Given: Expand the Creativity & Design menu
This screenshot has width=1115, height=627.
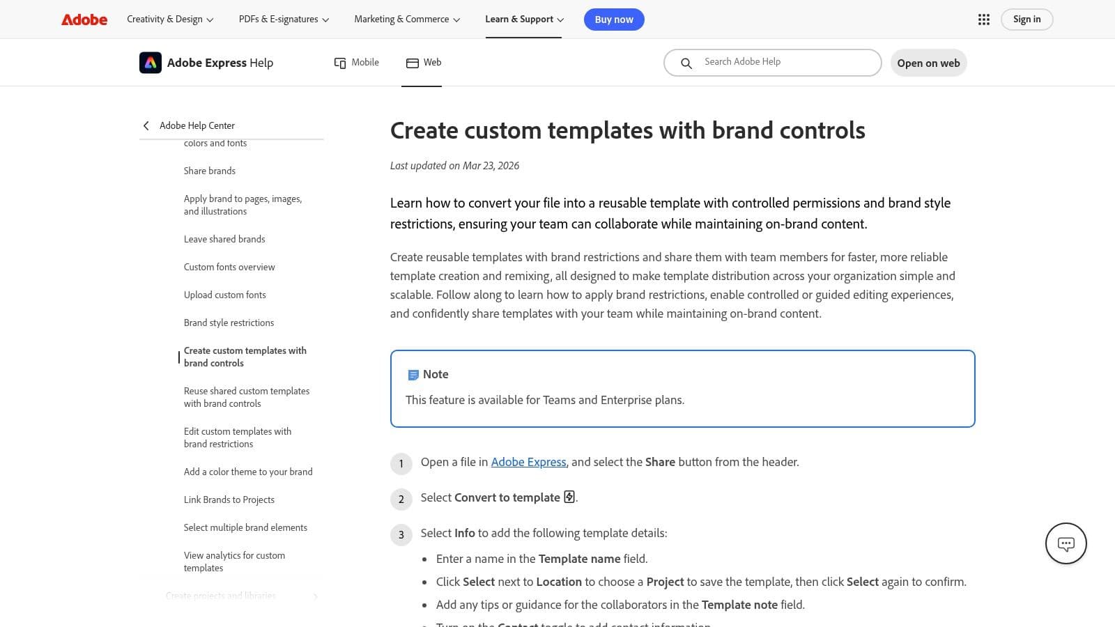Looking at the screenshot, I should [x=170, y=20].
